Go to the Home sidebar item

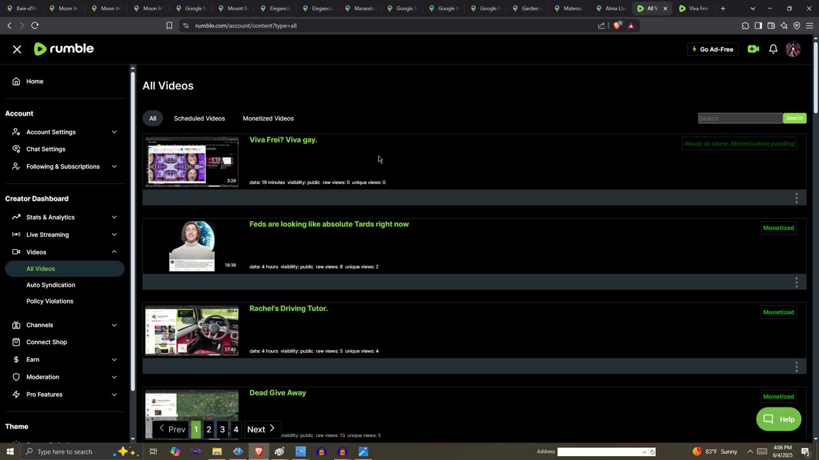35,81
